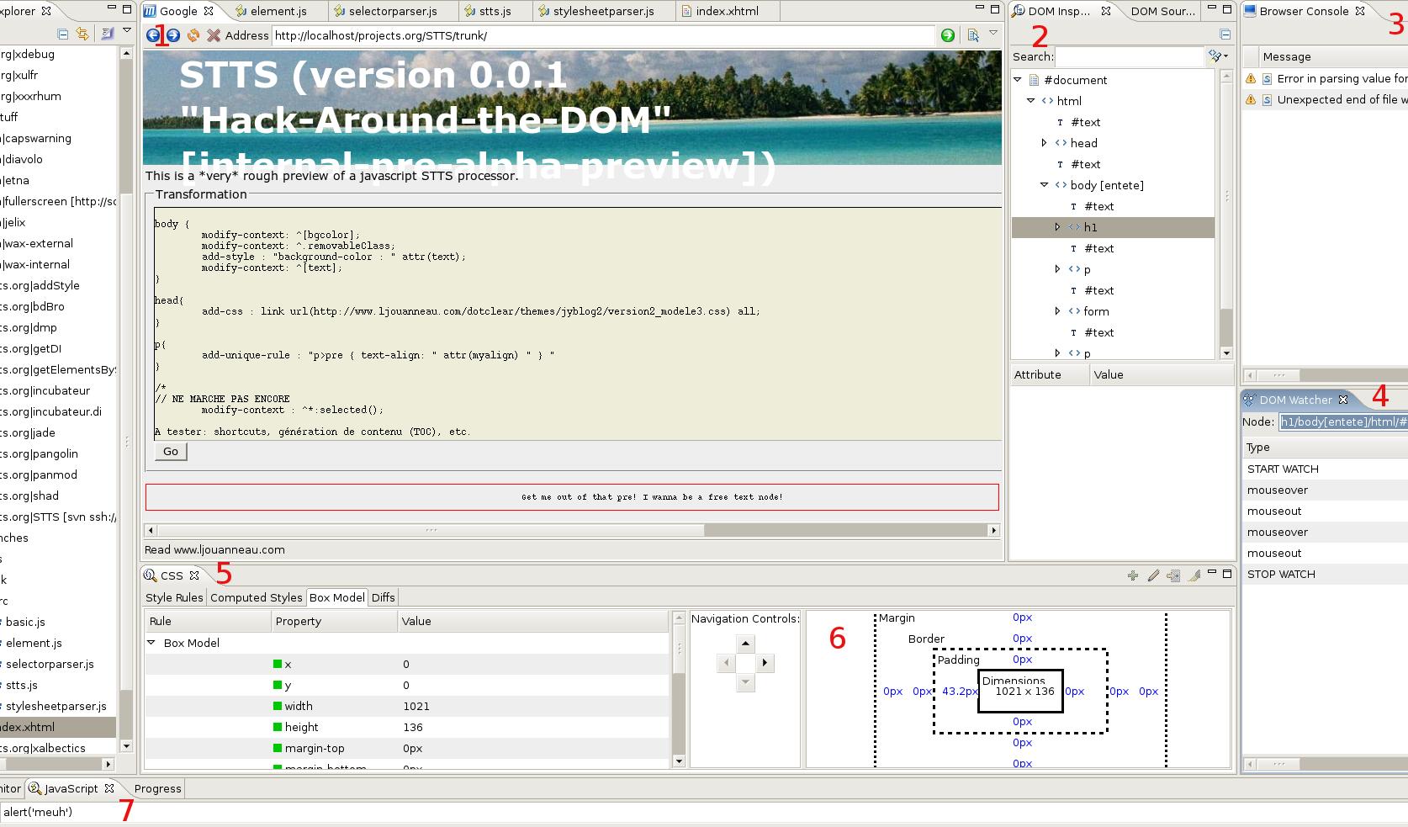The width and height of the screenshot is (1408, 827).
Task: Click the green Go arrow beside the address bar
Action: [948, 35]
